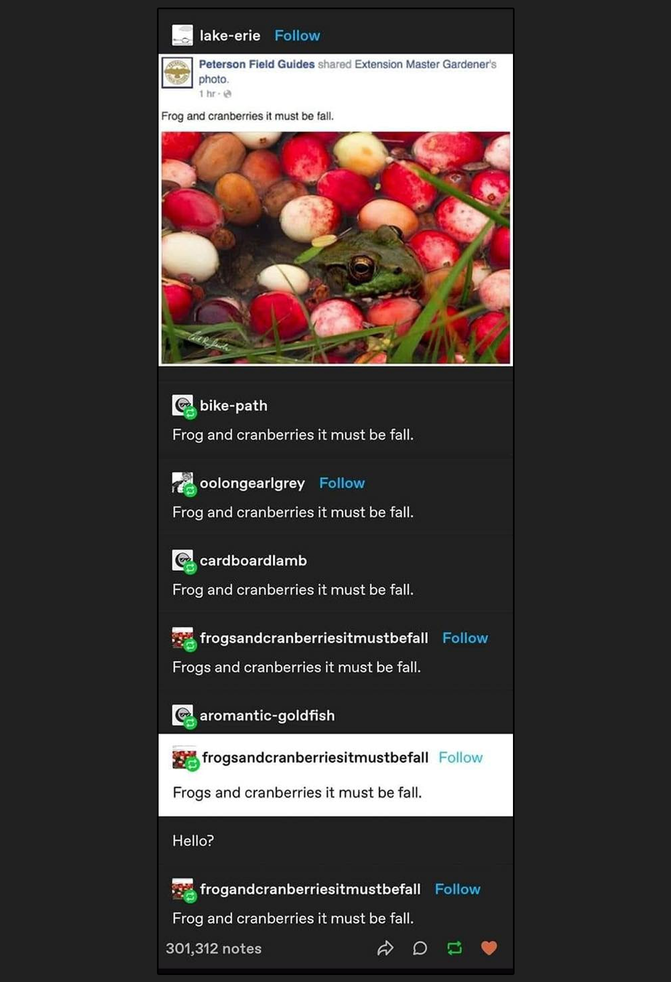671x982 pixels.
Task: Open lake-erie's avatar
Action: 182,35
